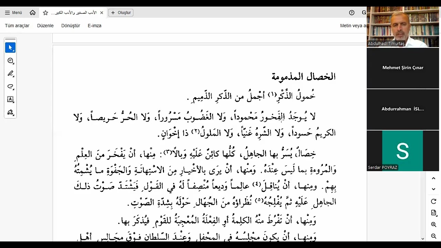
Task: Select the freehand draw tool
Action: 10,86
